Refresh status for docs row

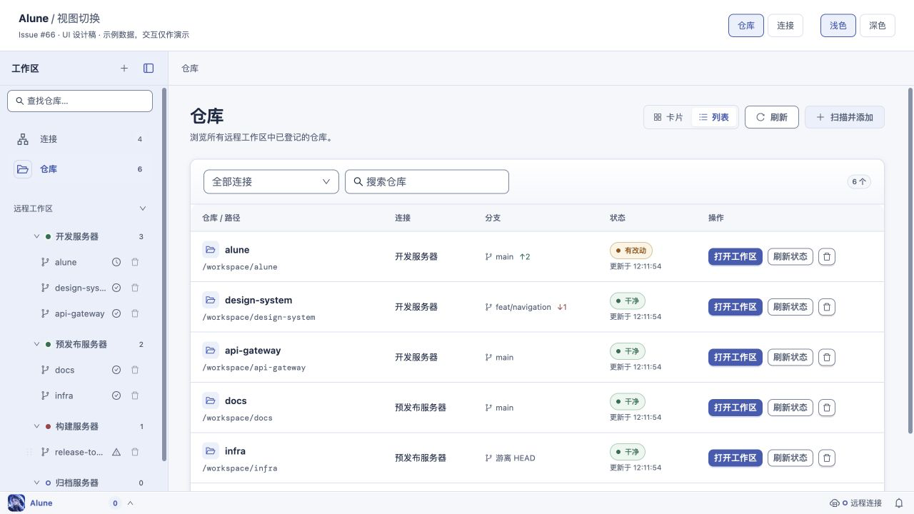pos(790,408)
